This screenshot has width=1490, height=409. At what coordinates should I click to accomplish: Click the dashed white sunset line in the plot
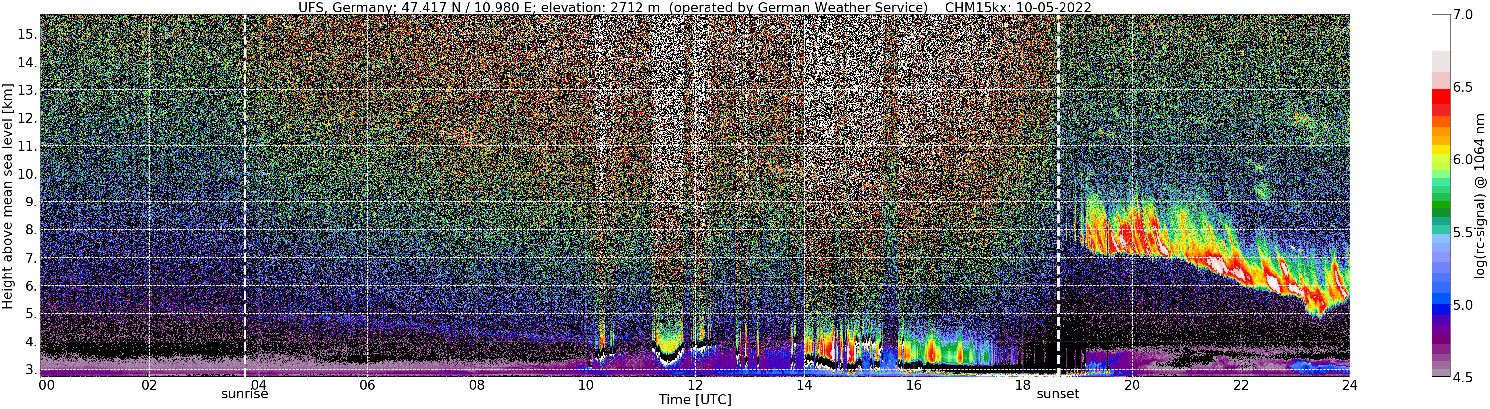point(1058,196)
